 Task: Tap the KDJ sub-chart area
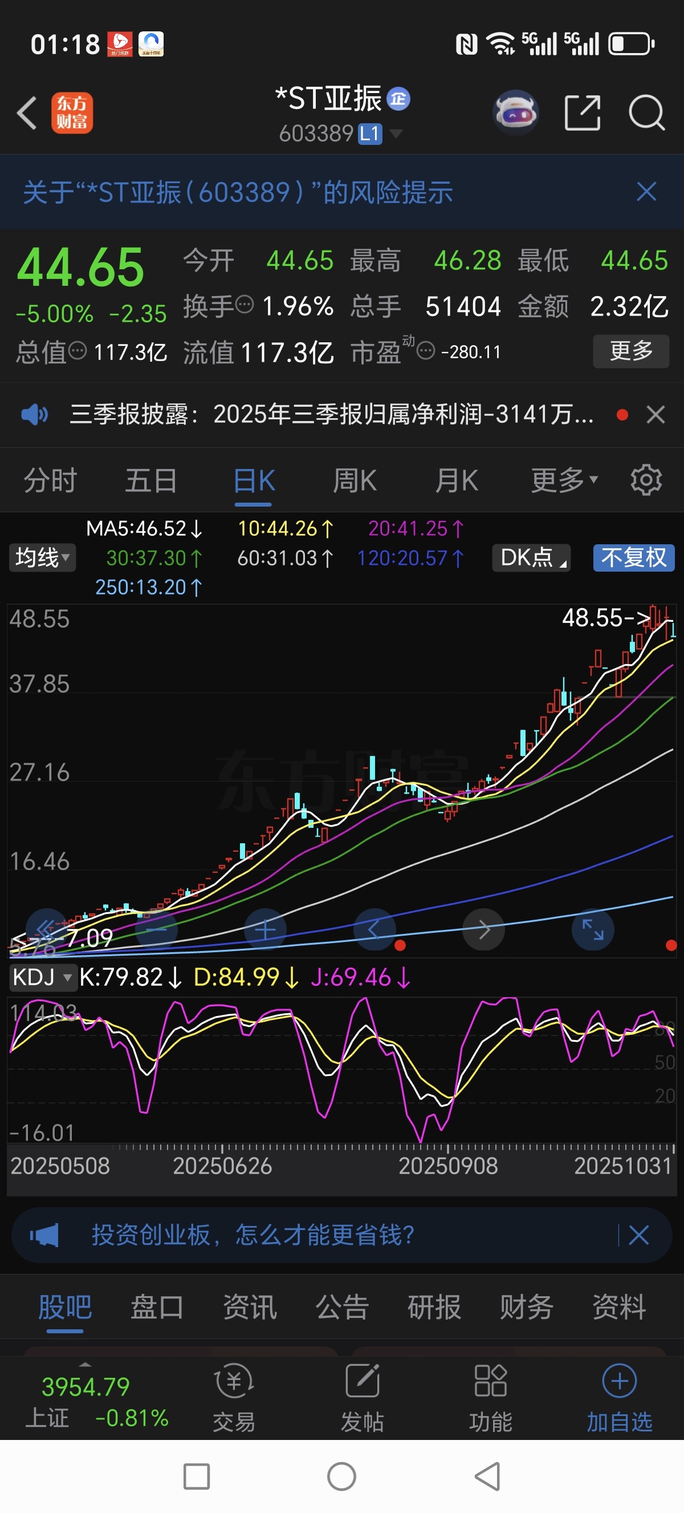pos(341,1069)
